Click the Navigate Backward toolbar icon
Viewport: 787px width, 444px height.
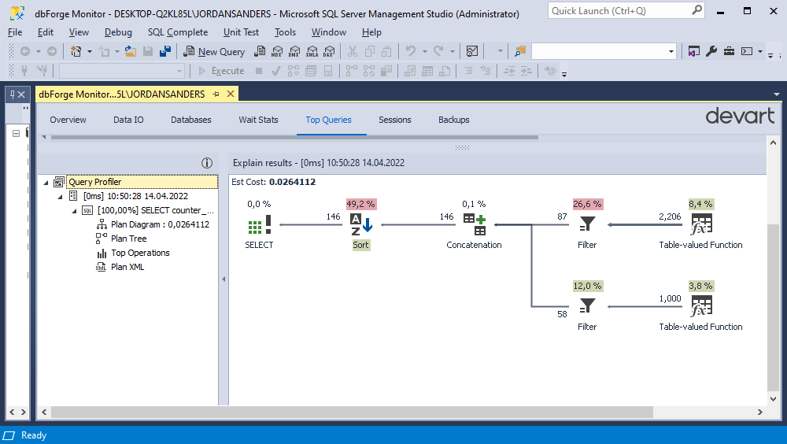coord(25,51)
